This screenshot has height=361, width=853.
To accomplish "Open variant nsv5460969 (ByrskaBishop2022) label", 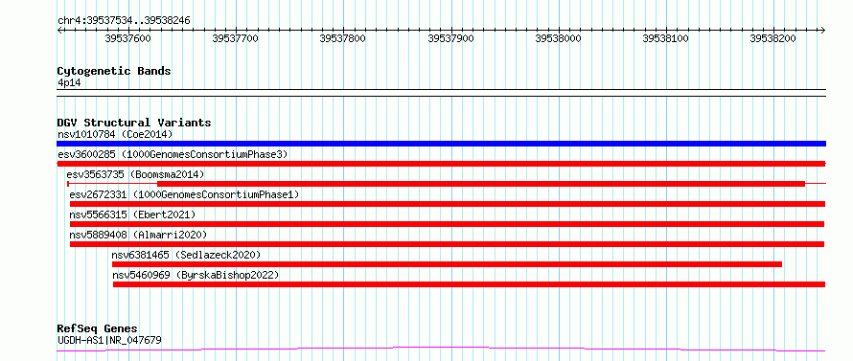I will pos(196,275).
